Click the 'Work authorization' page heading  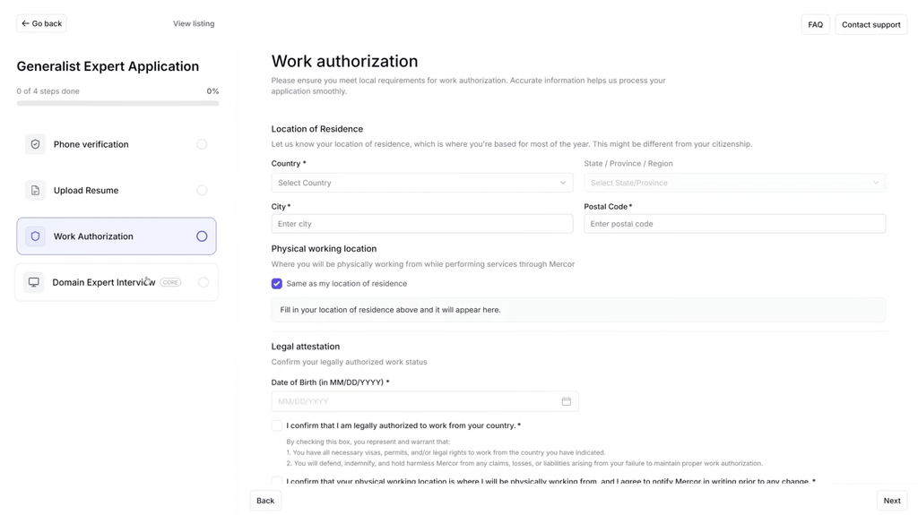click(344, 61)
